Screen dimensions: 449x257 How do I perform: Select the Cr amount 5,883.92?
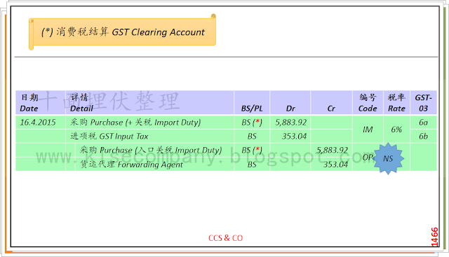(332, 150)
